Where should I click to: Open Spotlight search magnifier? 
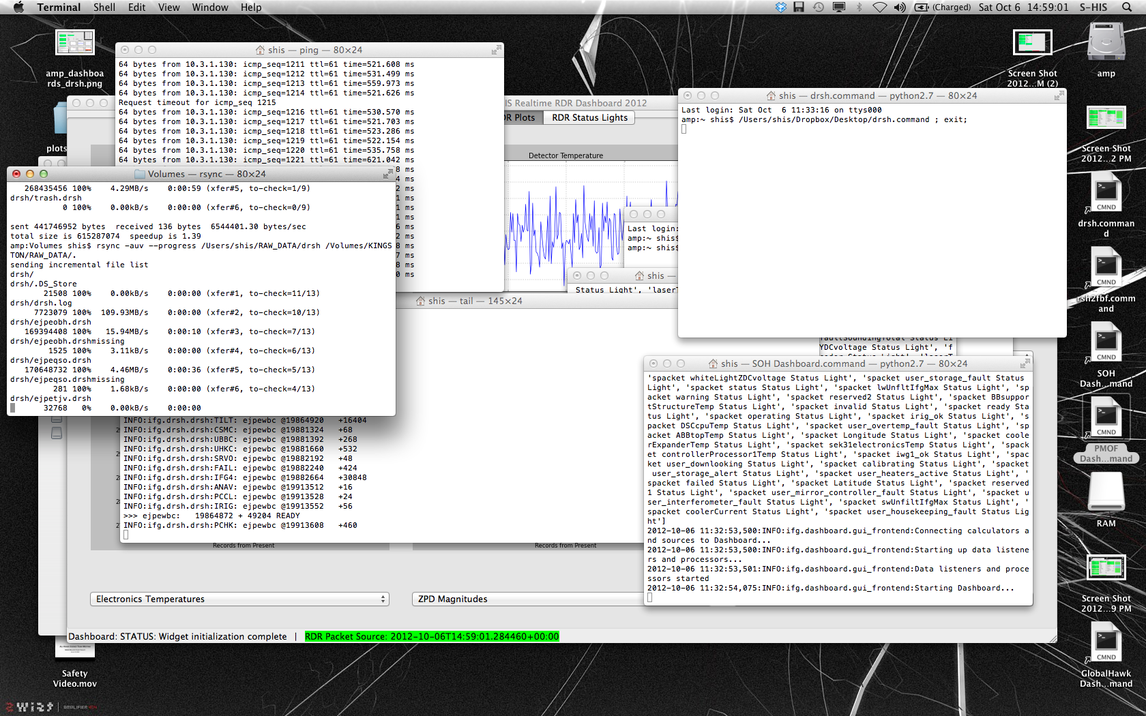1127,7
